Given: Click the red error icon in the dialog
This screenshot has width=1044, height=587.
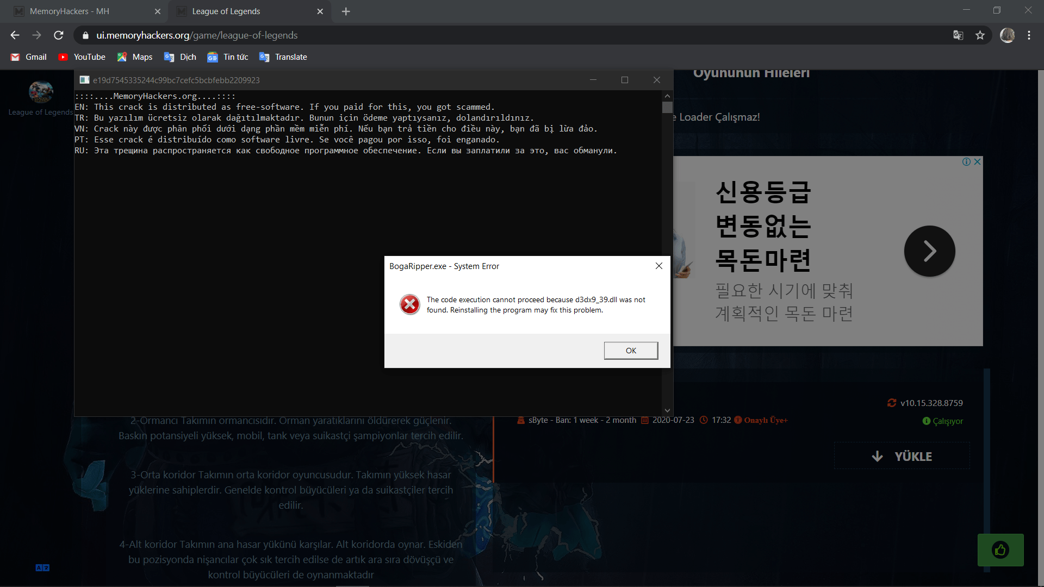Looking at the screenshot, I should [410, 304].
